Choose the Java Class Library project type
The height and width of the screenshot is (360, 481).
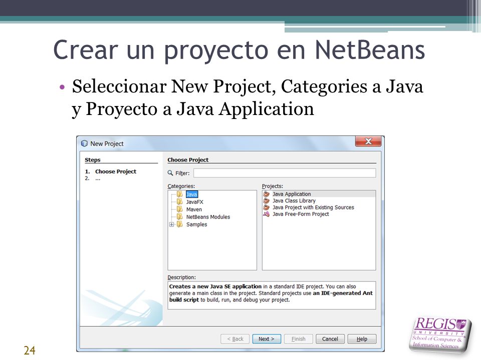(294, 200)
